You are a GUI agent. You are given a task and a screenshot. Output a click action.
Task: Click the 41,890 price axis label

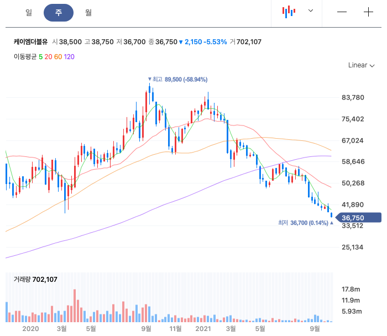coord(353,204)
